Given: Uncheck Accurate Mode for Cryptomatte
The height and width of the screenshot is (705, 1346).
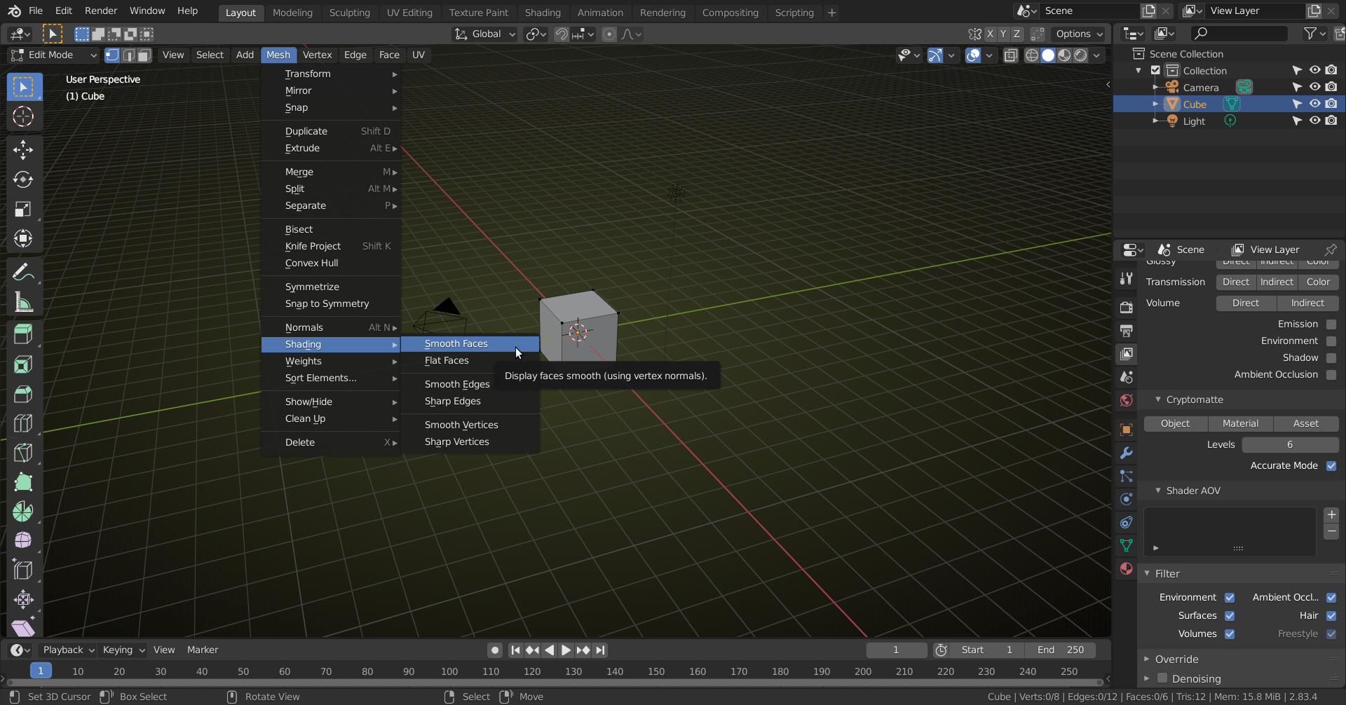Looking at the screenshot, I should tap(1331, 466).
